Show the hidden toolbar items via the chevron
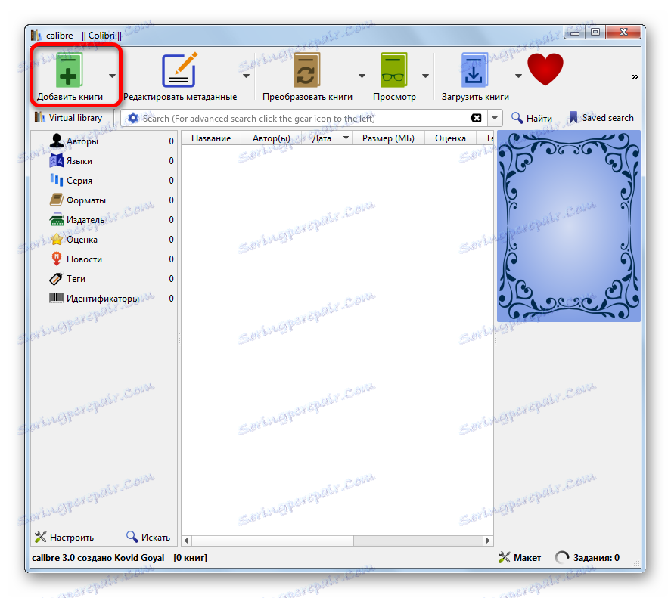The width and height of the screenshot is (671, 598). tap(635, 76)
